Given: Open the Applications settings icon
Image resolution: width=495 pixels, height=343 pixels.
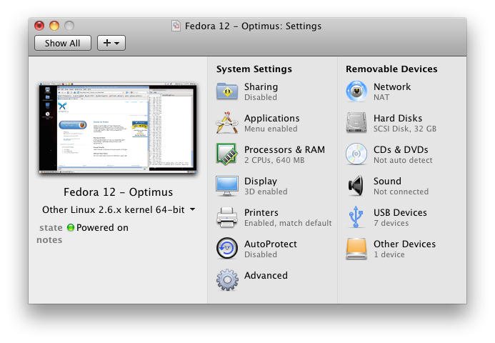Looking at the screenshot, I should (227, 122).
